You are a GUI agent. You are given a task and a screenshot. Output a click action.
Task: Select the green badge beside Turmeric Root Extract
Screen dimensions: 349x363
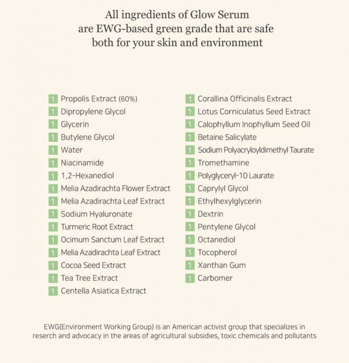click(x=53, y=227)
